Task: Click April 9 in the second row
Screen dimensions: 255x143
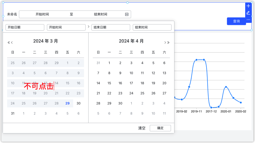Action: [120, 73]
